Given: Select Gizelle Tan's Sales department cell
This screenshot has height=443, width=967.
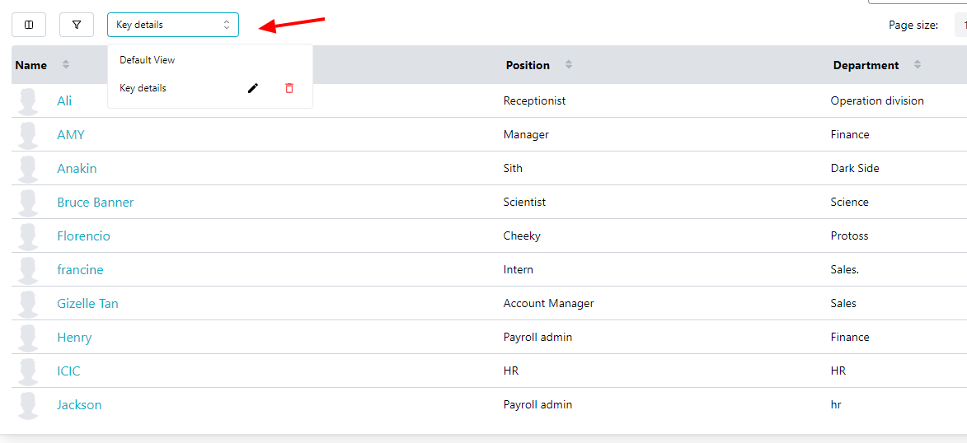Looking at the screenshot, I should (x=843, y=304).
